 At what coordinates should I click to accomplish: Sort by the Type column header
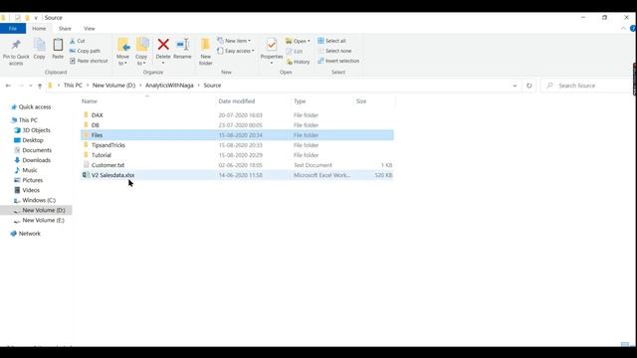tap(300, 101)
